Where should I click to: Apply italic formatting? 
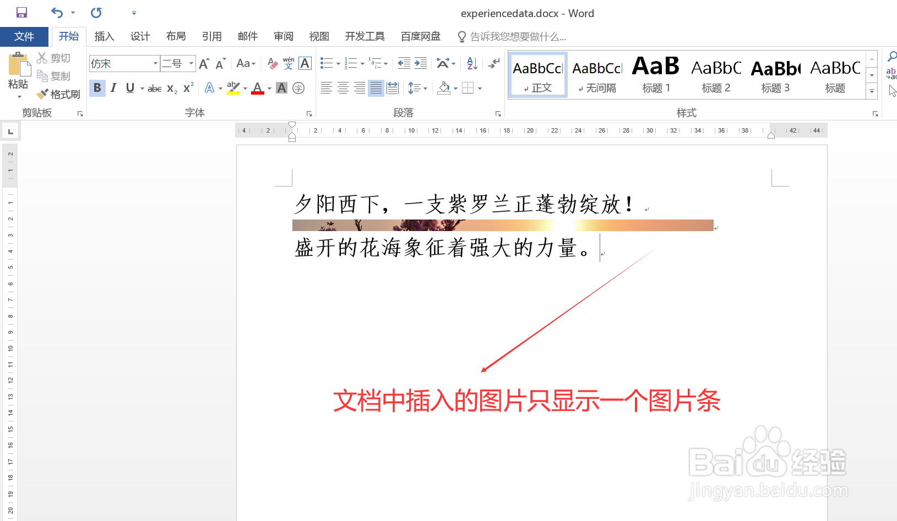pyautogui.click(x=113, y=88)
